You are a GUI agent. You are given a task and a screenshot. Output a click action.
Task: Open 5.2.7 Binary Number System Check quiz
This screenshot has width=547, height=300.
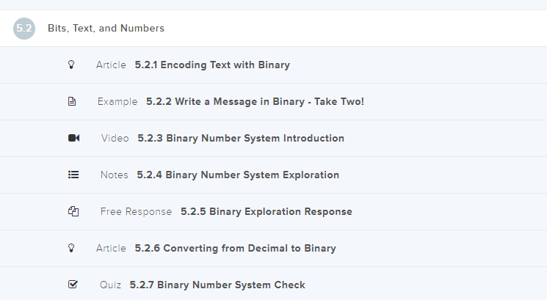(217, 285)
